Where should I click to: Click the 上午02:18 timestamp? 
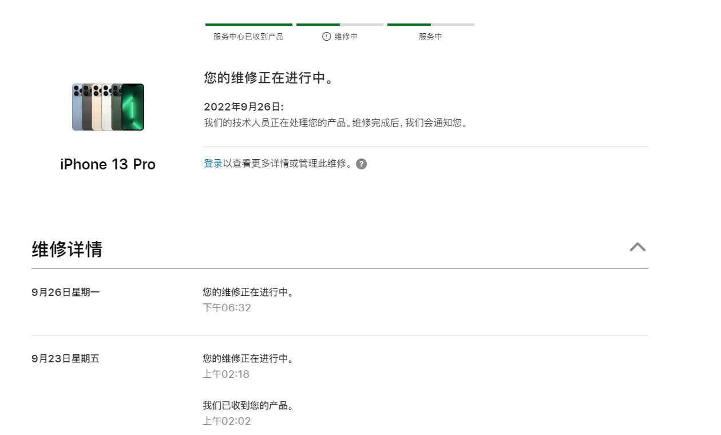(226, 374)
